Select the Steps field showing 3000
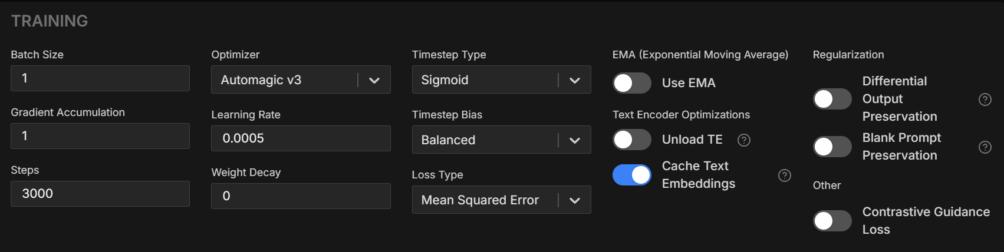The width and height of the screenshot is (1004, 252). pos(100,194)
